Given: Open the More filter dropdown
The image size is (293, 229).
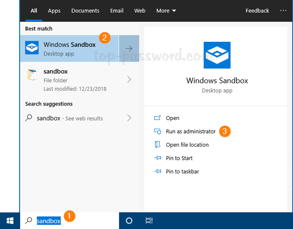Looking at the screenshot, I should coord(166,11).
